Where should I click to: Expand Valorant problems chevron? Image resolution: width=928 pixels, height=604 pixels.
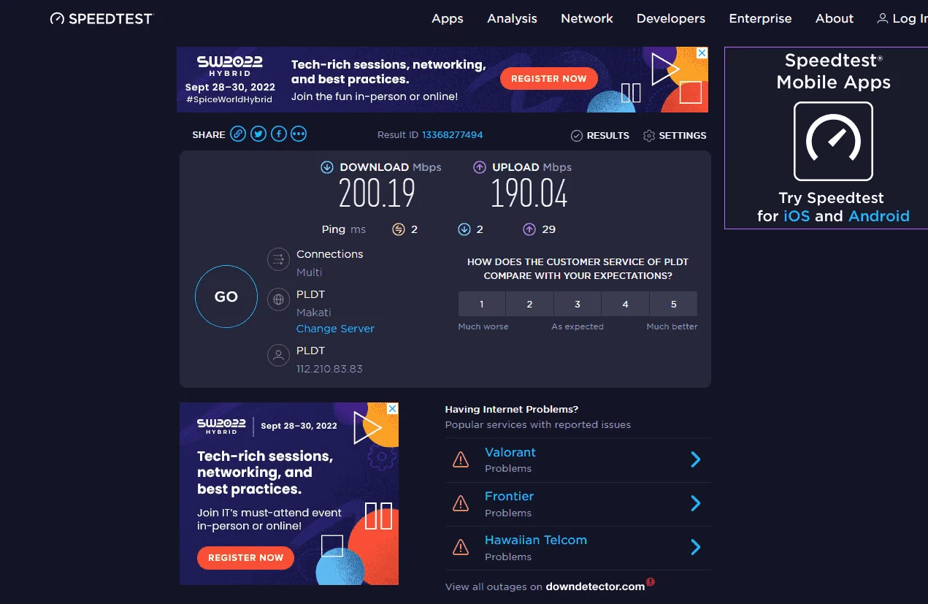[x=696, y=459]
